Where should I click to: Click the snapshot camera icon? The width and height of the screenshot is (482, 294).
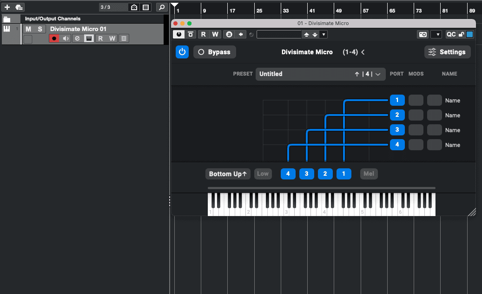pos(423,34)
